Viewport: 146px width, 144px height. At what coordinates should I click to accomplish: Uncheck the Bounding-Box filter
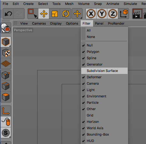104,134
